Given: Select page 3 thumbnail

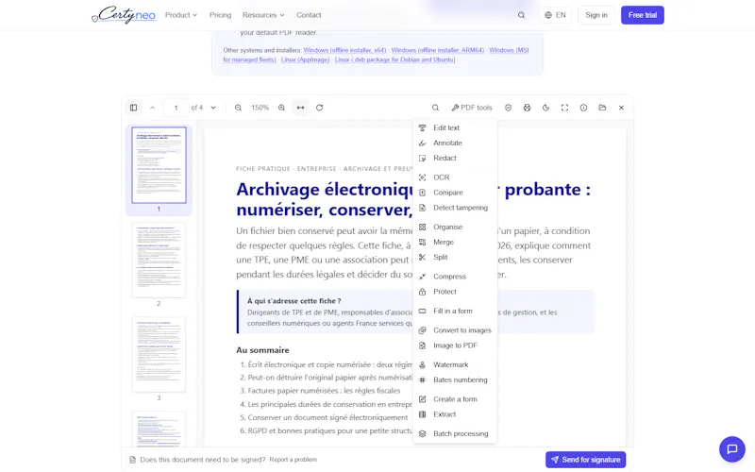Looking at the screenshot, I should pos(159,355).
